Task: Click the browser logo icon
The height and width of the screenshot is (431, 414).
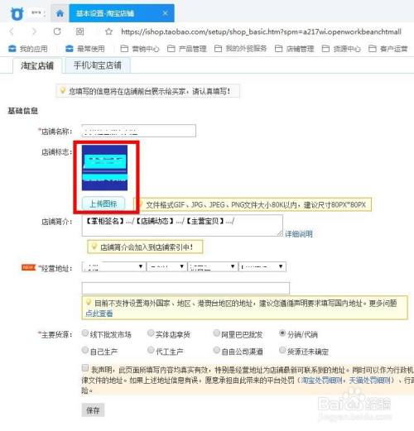Action: pos(17,14)
